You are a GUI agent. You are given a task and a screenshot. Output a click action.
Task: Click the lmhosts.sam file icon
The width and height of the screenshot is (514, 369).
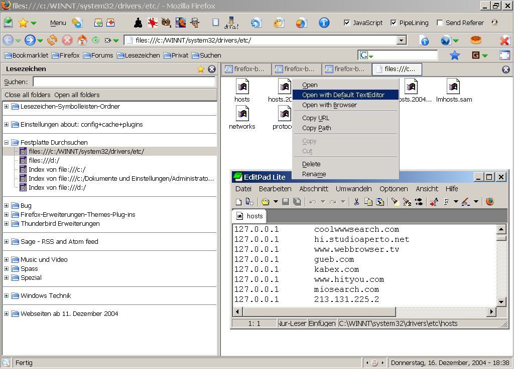[453, 87]
